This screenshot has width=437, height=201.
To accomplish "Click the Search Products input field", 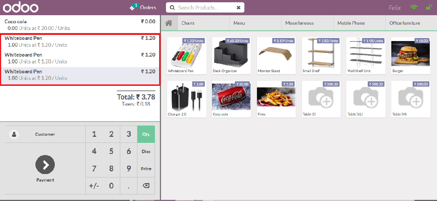I will (205, 8).
